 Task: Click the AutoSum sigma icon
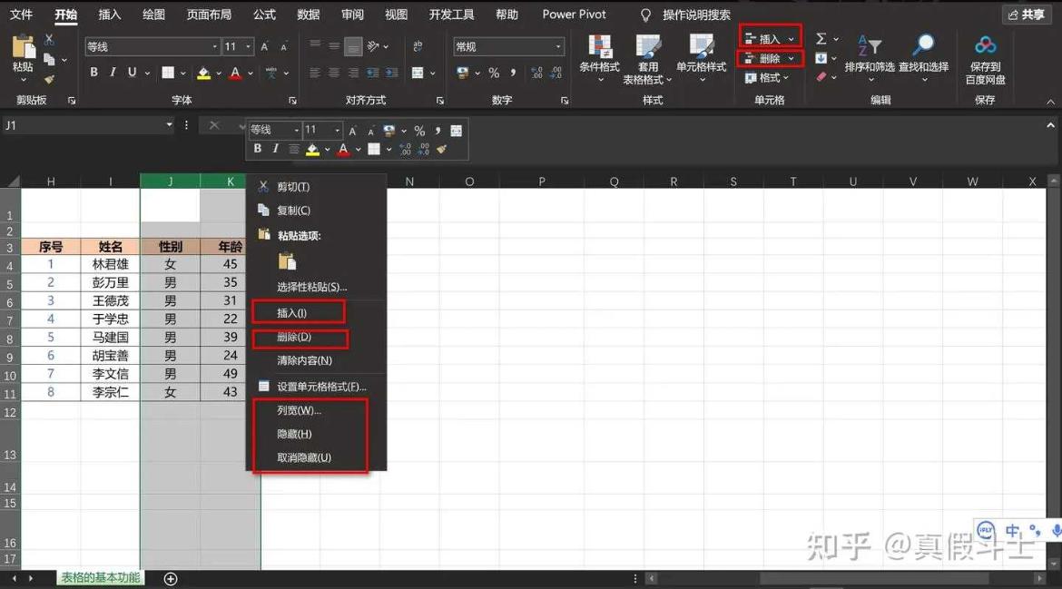point(821,39)
